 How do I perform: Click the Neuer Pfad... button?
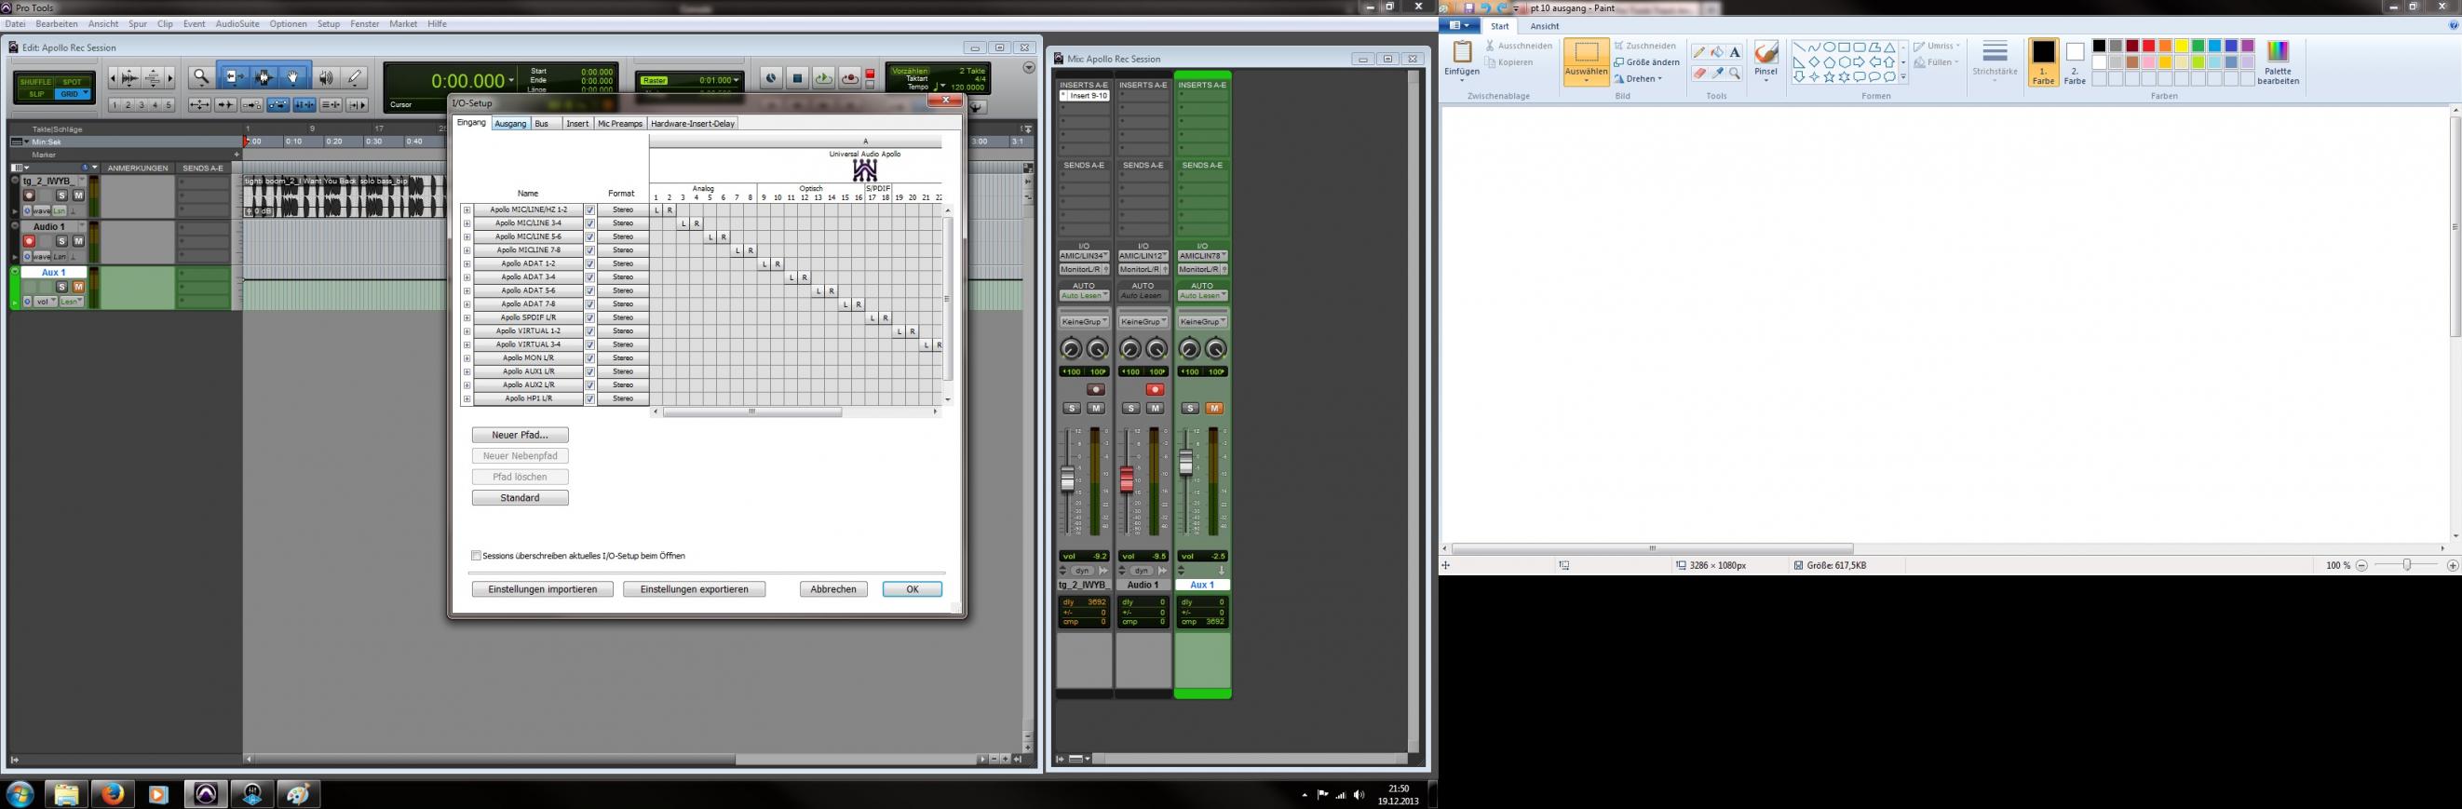click(x=520, y=436)
